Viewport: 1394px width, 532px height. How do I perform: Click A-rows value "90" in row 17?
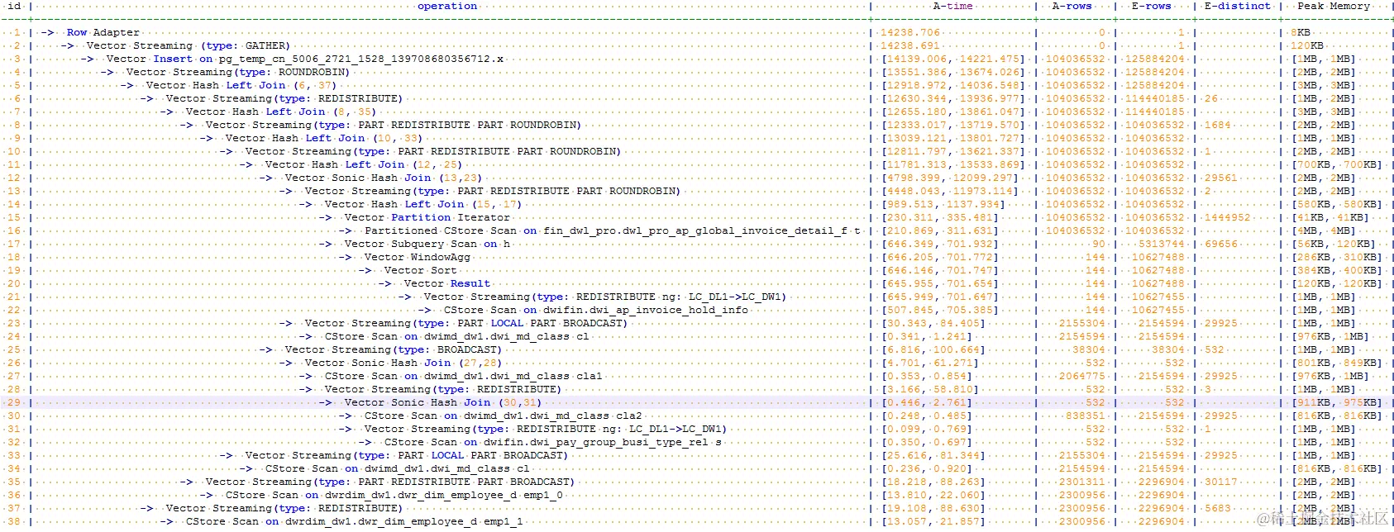coord(1098,244)
